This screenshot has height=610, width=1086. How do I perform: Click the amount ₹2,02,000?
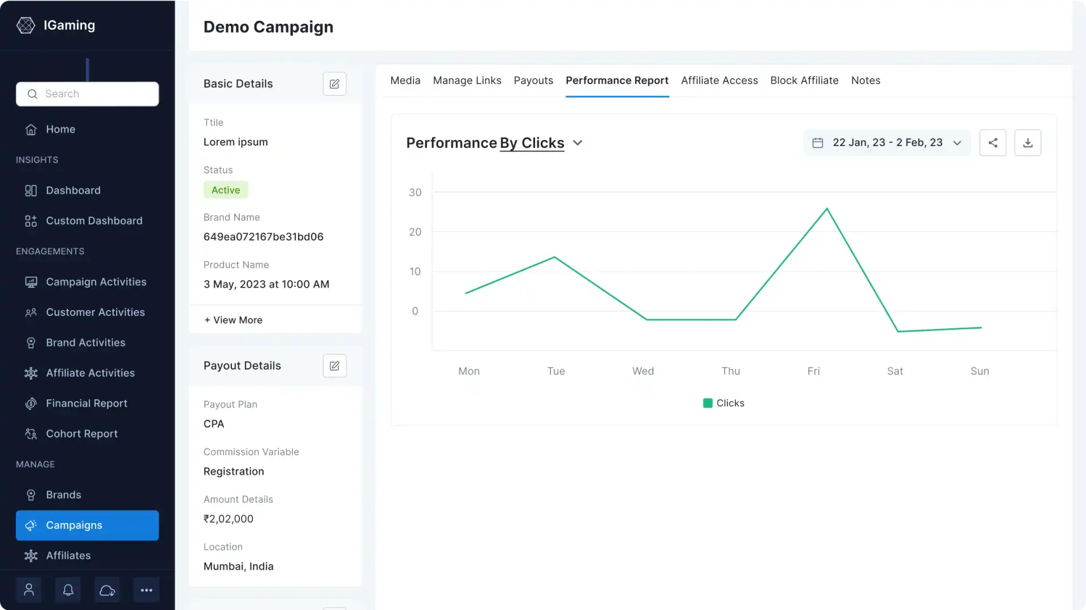pos(229,519)
